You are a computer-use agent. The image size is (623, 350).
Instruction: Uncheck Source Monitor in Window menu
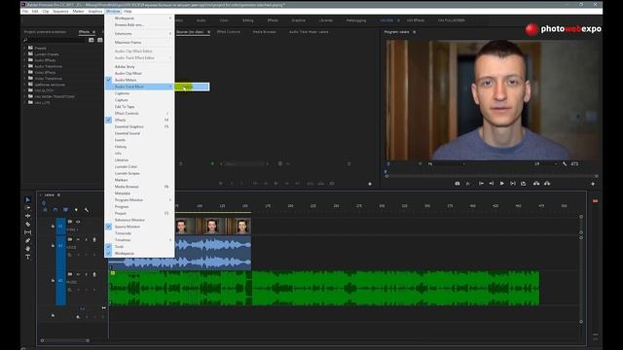point(139,227)
